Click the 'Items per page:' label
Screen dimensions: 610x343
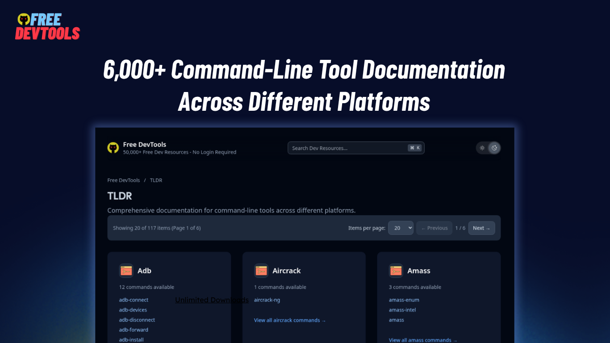367,228
